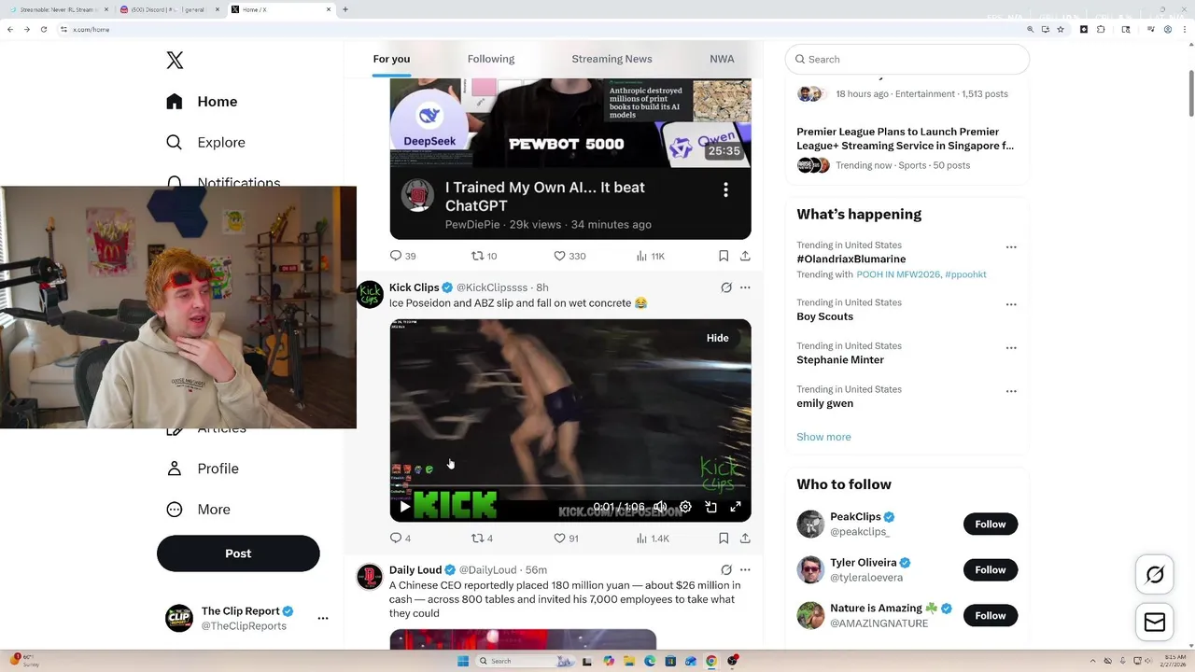
Task: Open Windows Start menu
Action: 462,661
